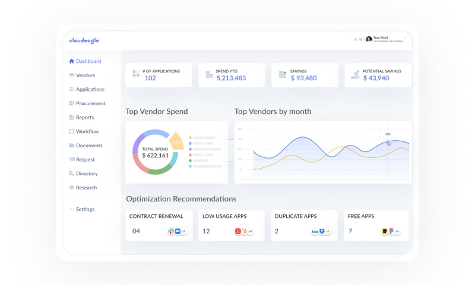Go to Procurement in the sidebar
The height and width of the screenshot is (285, 475).
click(x=90, y=103)
